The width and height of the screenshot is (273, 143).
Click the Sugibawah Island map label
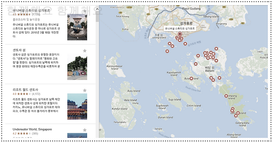click(x=162, y=107)
